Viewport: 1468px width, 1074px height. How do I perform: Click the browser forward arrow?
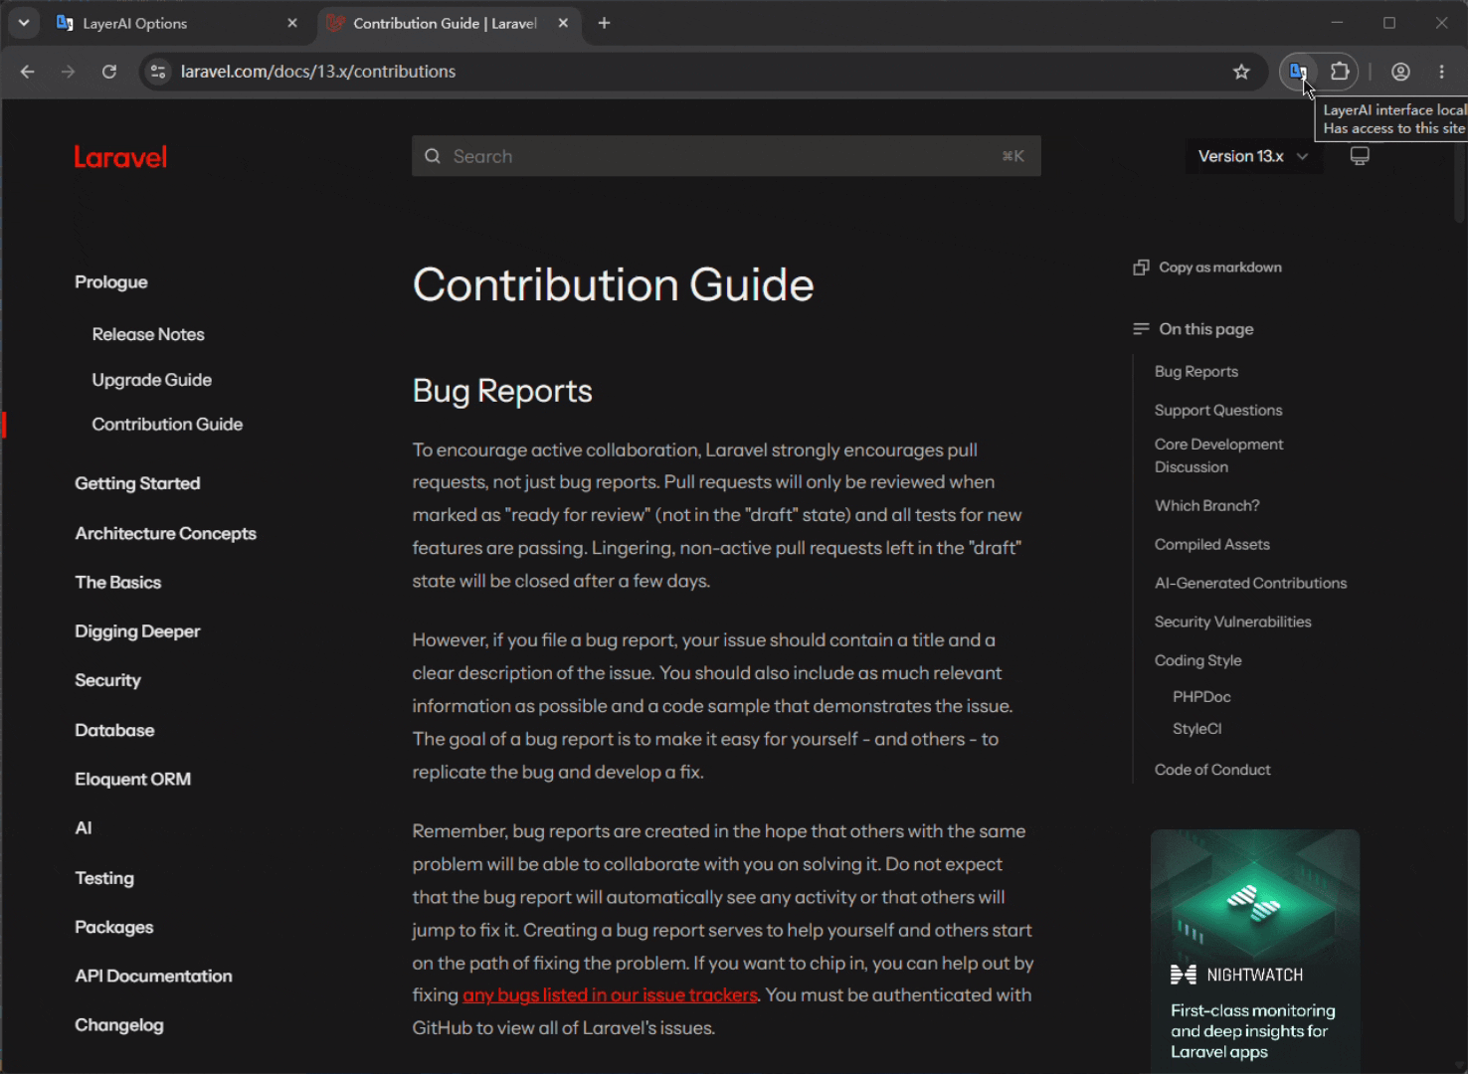coord(68,72)
